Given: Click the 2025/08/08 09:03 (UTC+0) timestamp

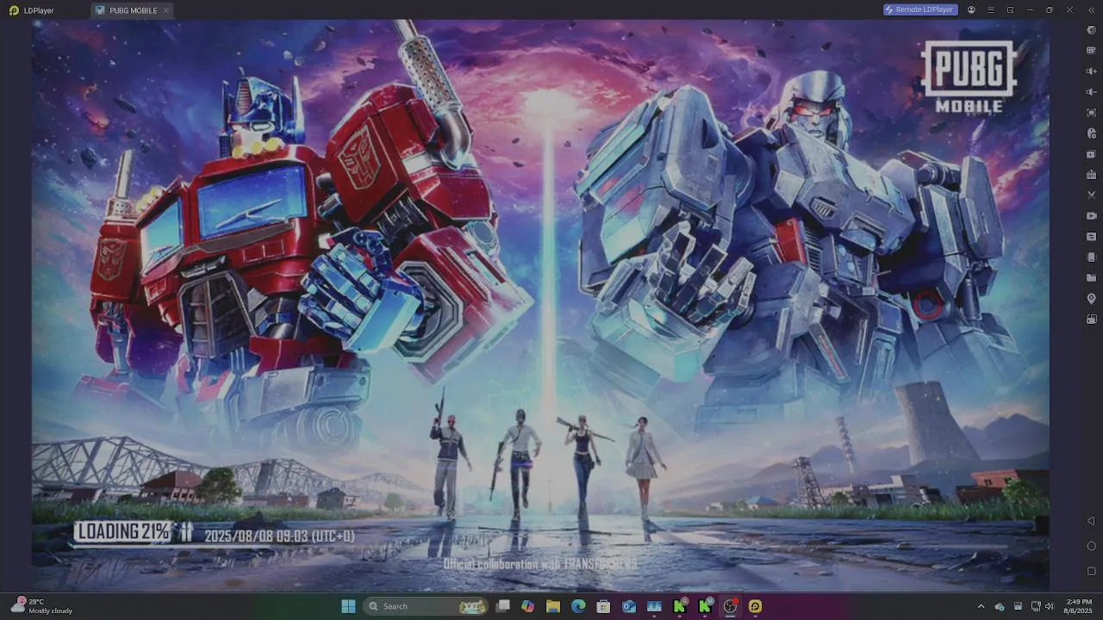Looking at the screenshot, I should click(x=279, y=536).
